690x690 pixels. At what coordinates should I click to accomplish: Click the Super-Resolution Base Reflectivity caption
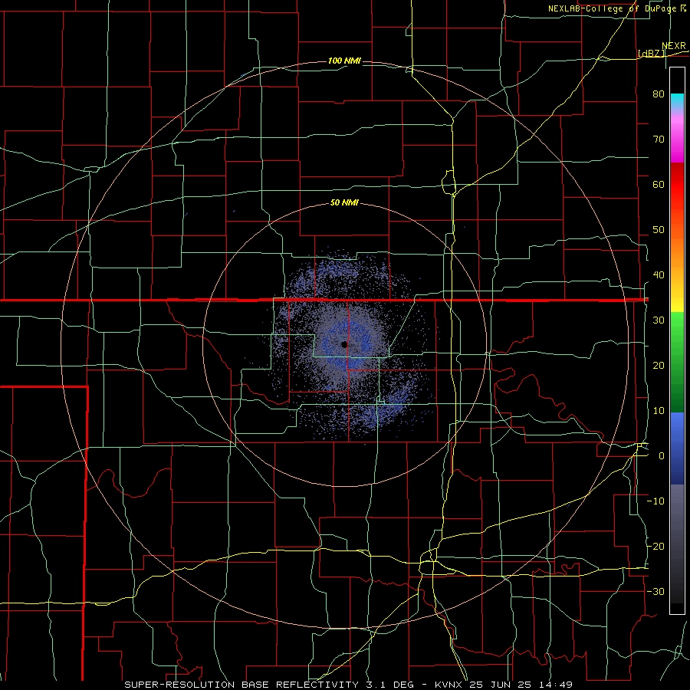point(349,685)
